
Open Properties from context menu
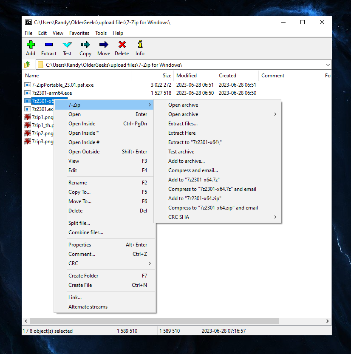[x=105, y=245]
